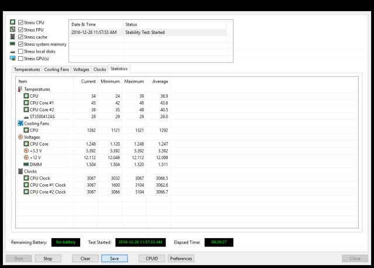Click the Elapsed Time 00:29:27 display
374x268 pixels.
pos(219,242)
